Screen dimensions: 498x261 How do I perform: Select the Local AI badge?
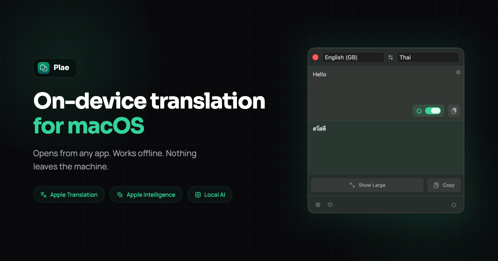click(x=210, y=194)
